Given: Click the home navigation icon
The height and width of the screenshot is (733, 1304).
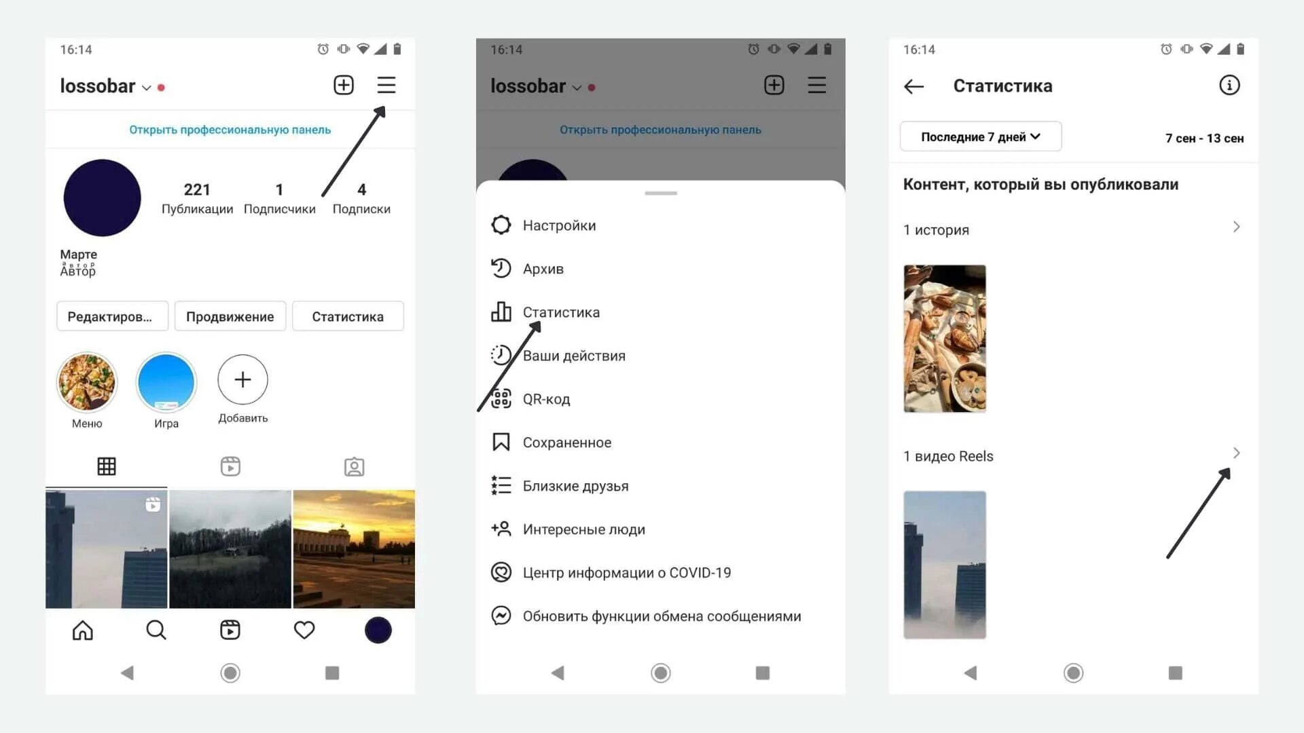Looking at the screenshot, I should click(81, 629).
